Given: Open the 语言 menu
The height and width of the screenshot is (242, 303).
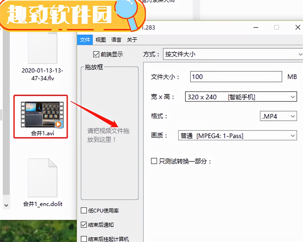Looking at the screenshot, I should (116, 40).
